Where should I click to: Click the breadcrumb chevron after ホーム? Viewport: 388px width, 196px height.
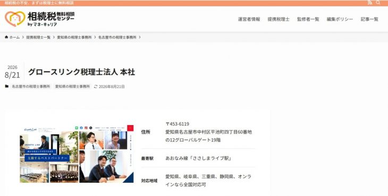23,37
